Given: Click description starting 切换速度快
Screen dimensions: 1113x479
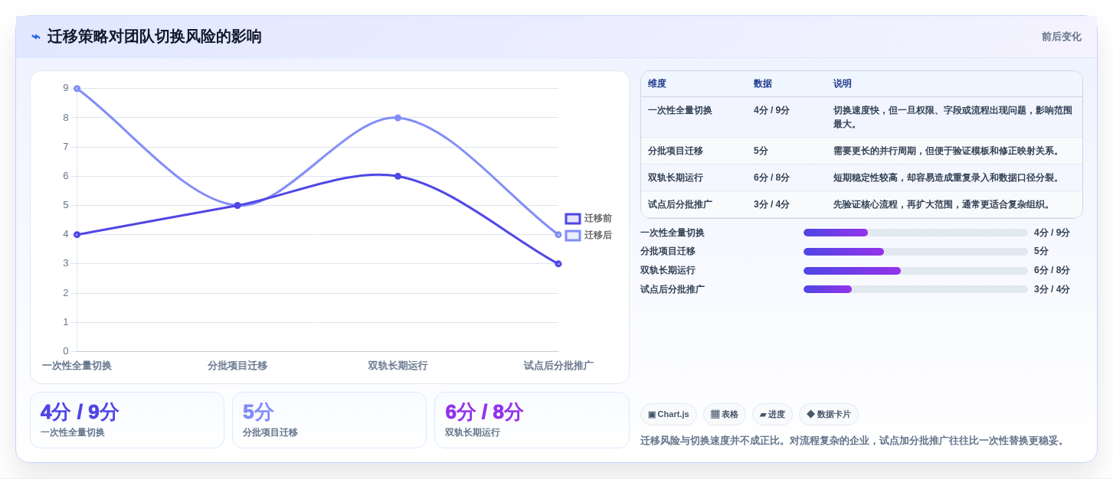Looking at the screenshot, I should point(953,117).
